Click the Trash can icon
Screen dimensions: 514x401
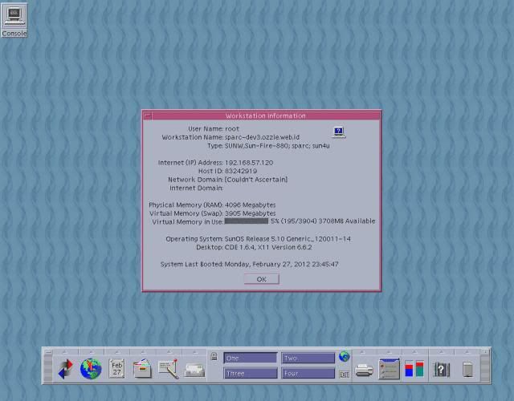pos(467,370)
